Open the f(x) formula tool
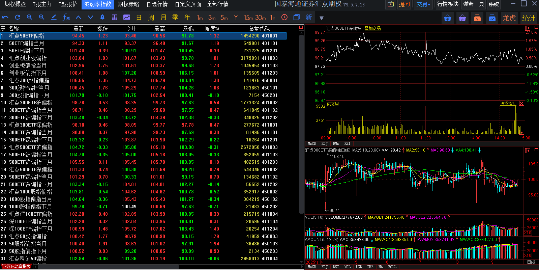The image size is (539, 270). [x=66, y=17]
